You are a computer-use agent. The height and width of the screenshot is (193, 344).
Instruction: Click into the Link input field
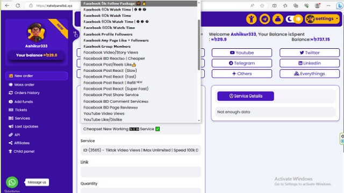(x=141, y=172)
